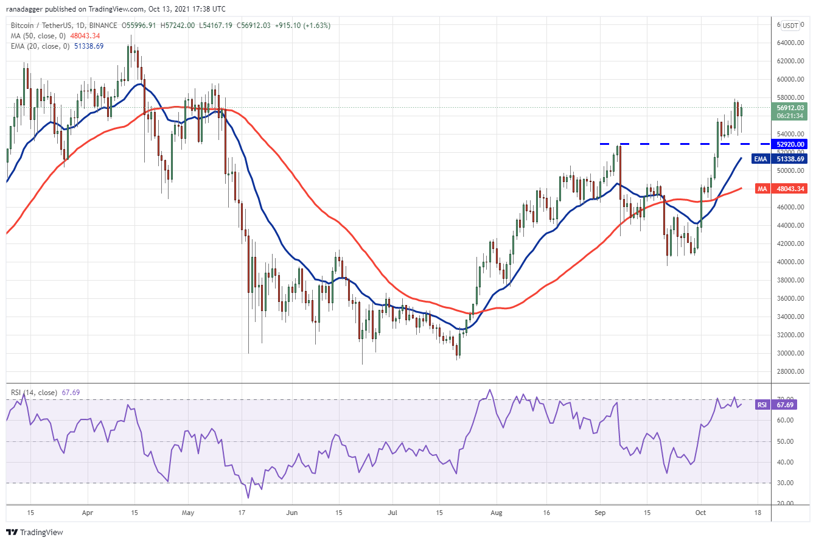816x543 pixels.
Task: Click the 50000.00 price axis tick
Action: point(790,170)
